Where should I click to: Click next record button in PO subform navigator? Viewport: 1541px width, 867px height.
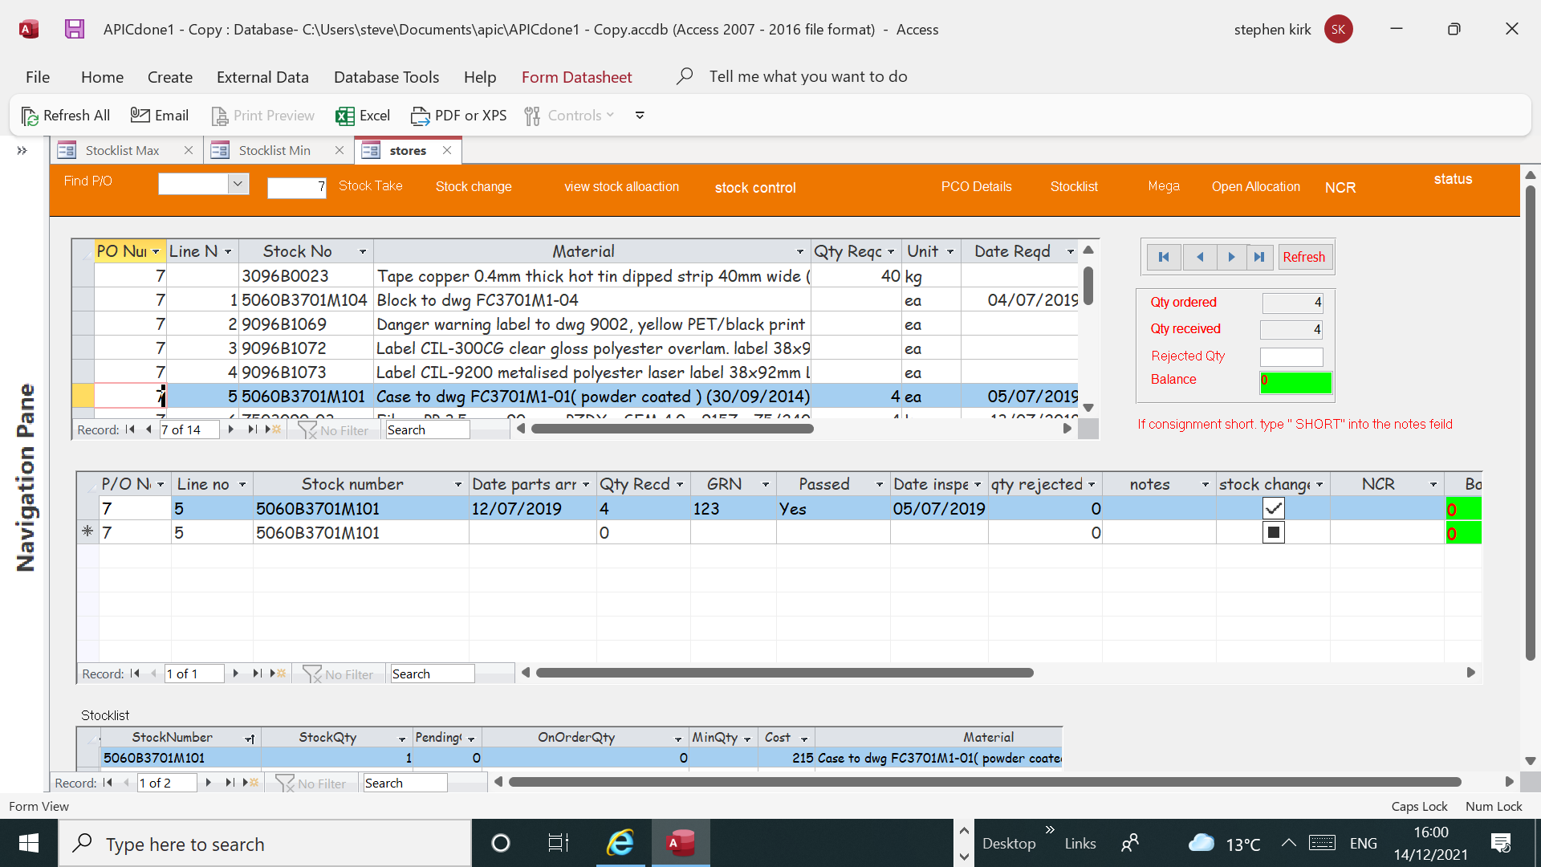(231, 429)
